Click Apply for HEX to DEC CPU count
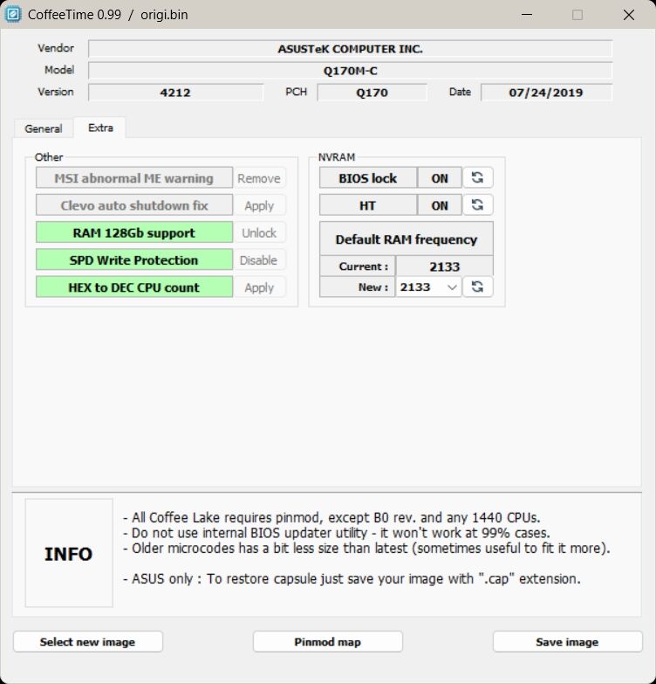This screenshot has height=684, width=656. (x=259, y=287)
